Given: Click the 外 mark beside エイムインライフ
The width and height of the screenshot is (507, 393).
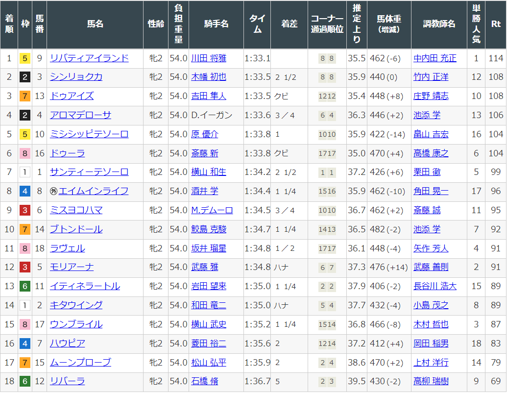Looking at the screenshot, I should point(54,191).
